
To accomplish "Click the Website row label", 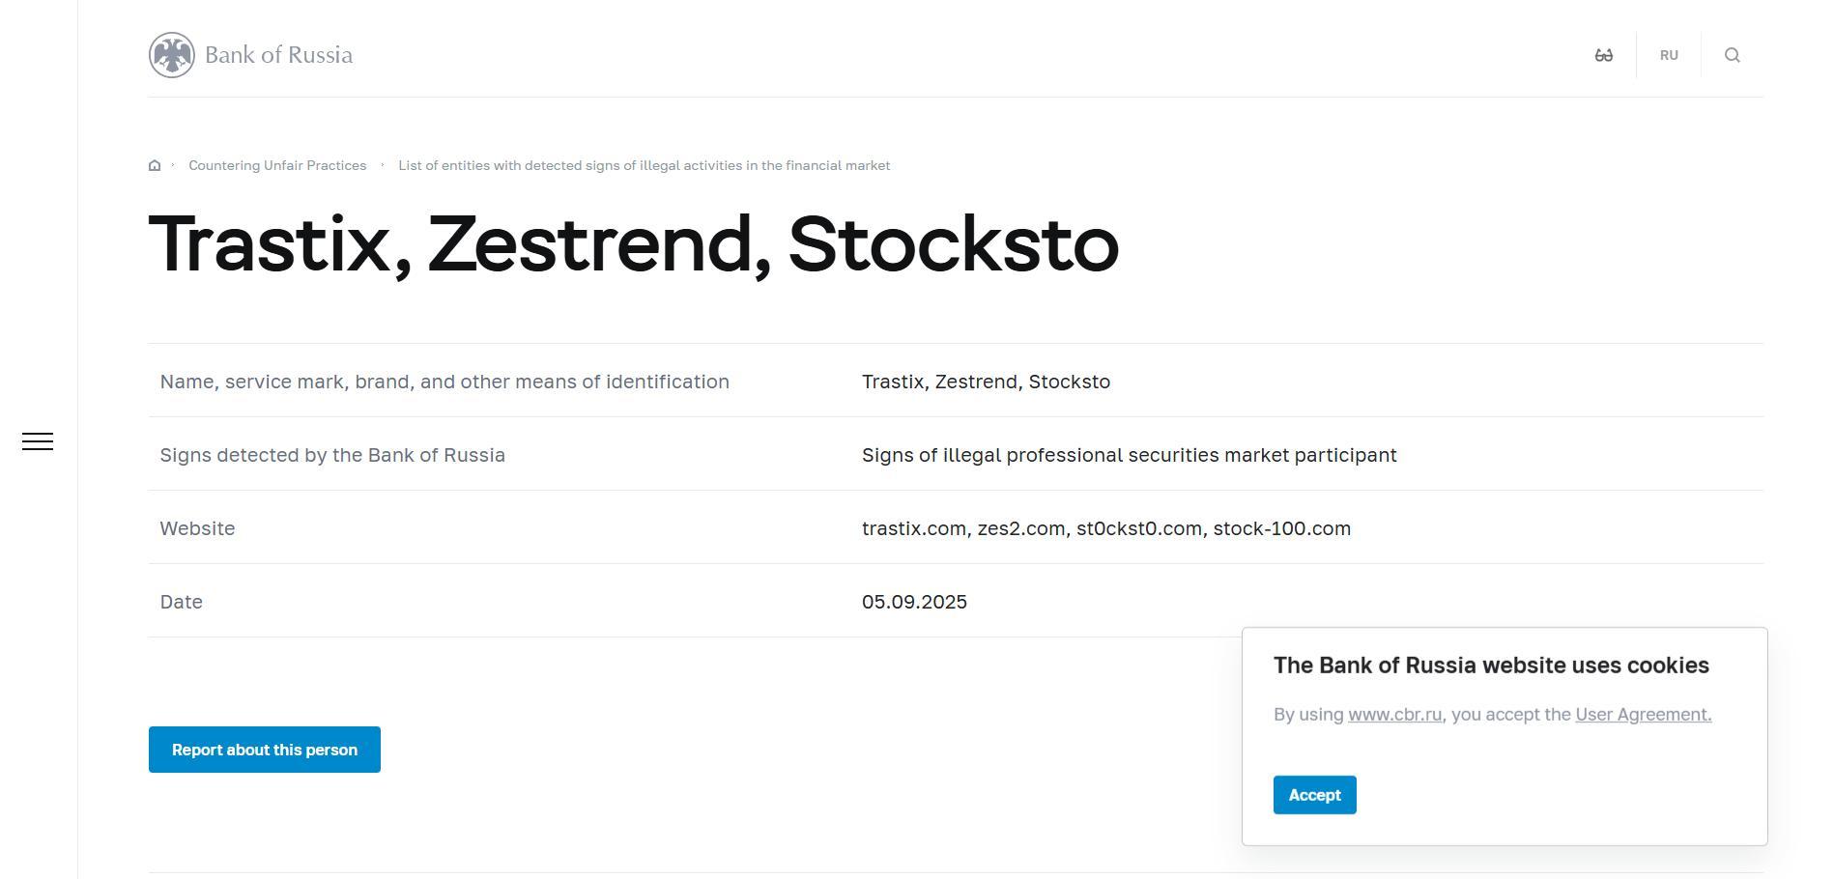I will [197, 528].
